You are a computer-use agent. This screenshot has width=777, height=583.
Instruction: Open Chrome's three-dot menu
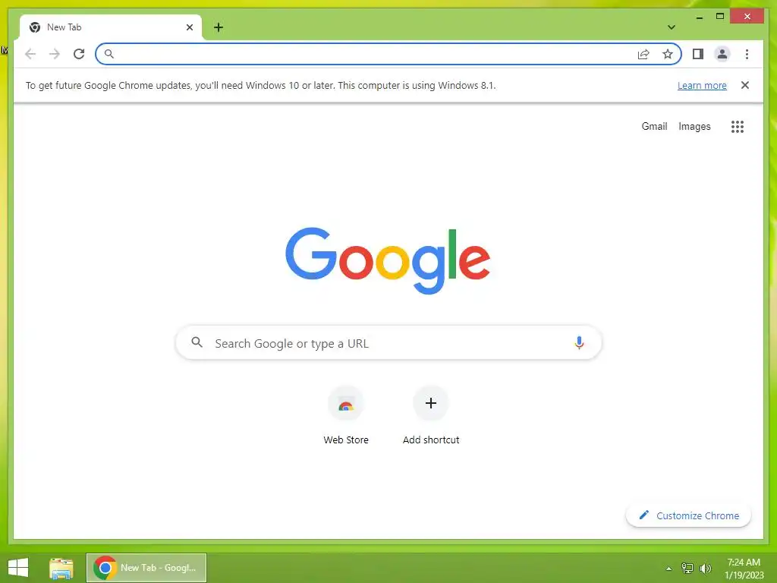pyautogui.click(x=747, y=54)
